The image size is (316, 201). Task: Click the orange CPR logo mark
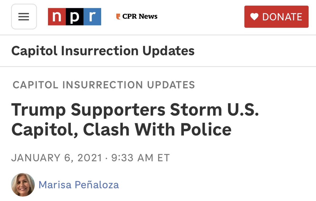(x=118, y=17)
